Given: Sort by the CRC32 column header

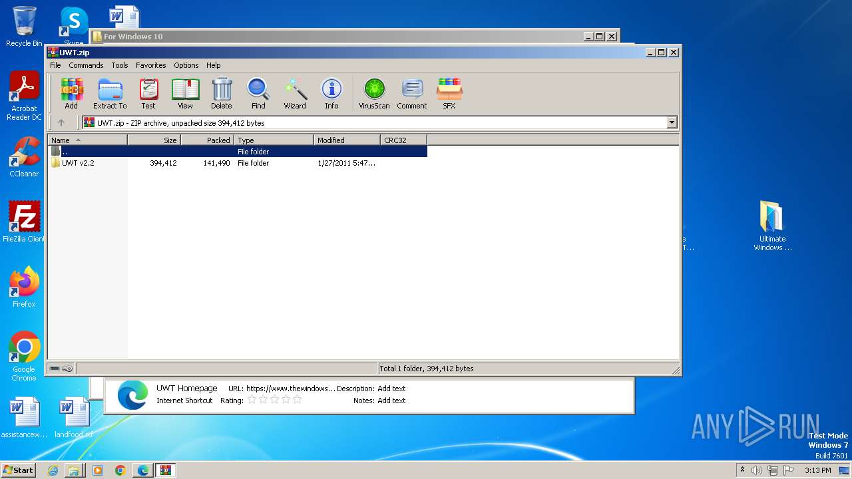Looking at the screenshot, I should click(x=403, y=140).
